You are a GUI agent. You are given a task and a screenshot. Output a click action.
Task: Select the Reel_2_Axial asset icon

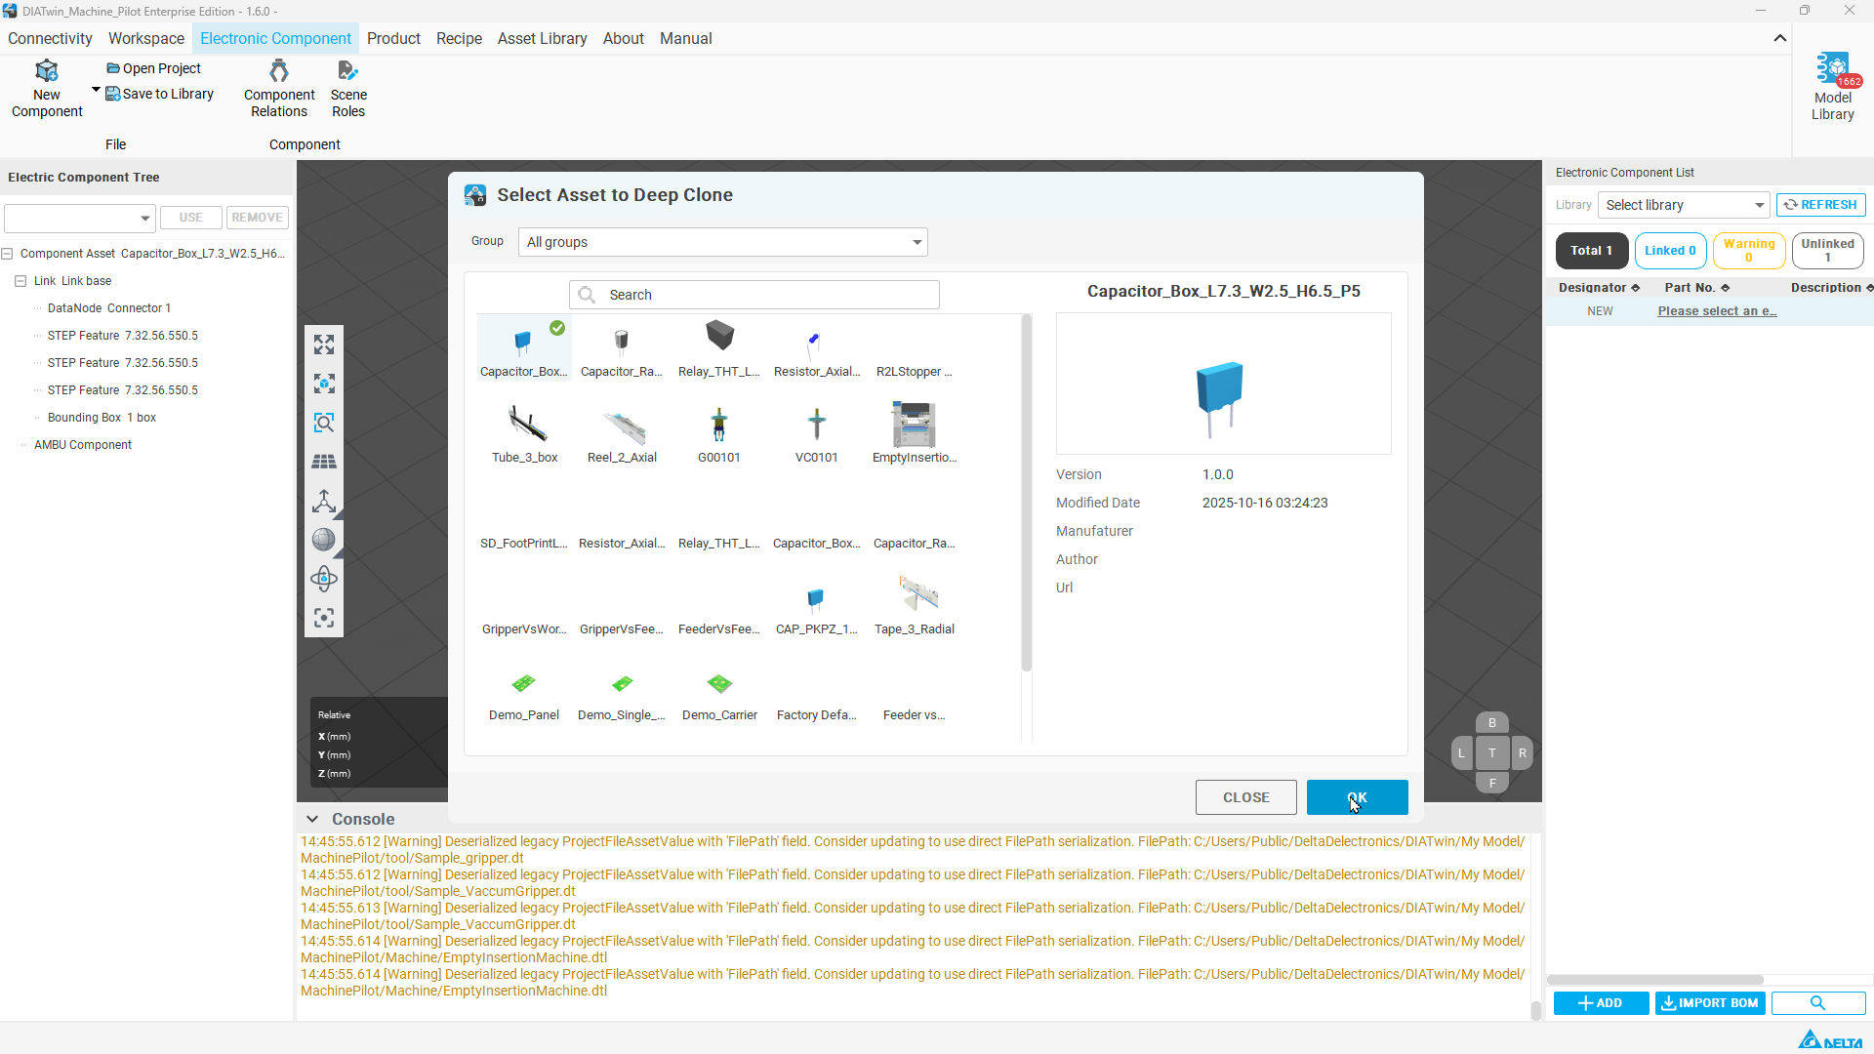tap(624, 426)
